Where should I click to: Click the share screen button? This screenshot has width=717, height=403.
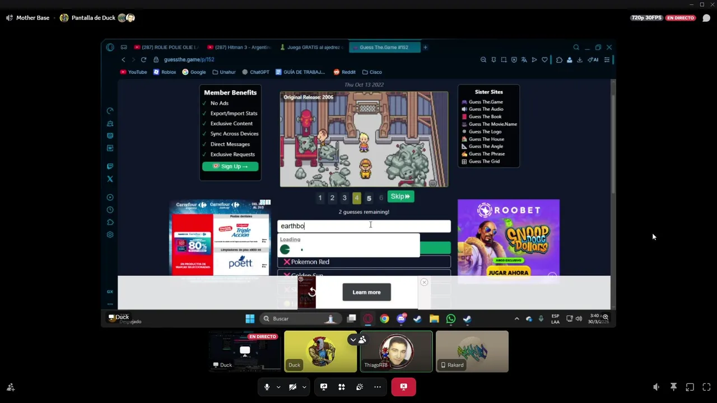coord(324,387)
